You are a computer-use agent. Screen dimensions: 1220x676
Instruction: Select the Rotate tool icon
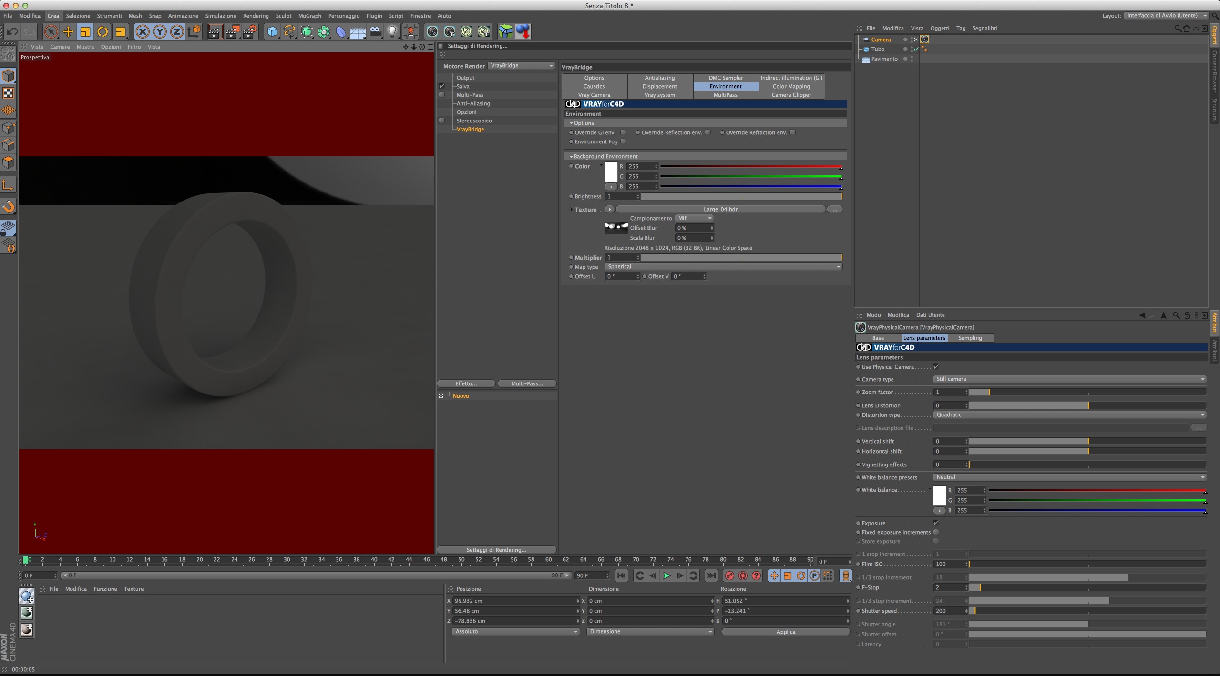[103, 32]
